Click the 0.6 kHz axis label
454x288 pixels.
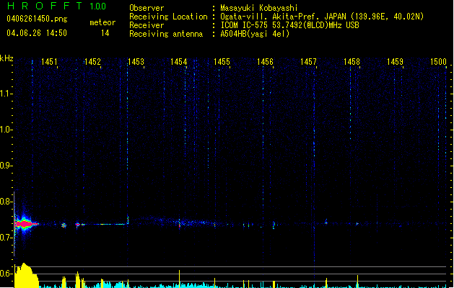(x=5, y=274)
